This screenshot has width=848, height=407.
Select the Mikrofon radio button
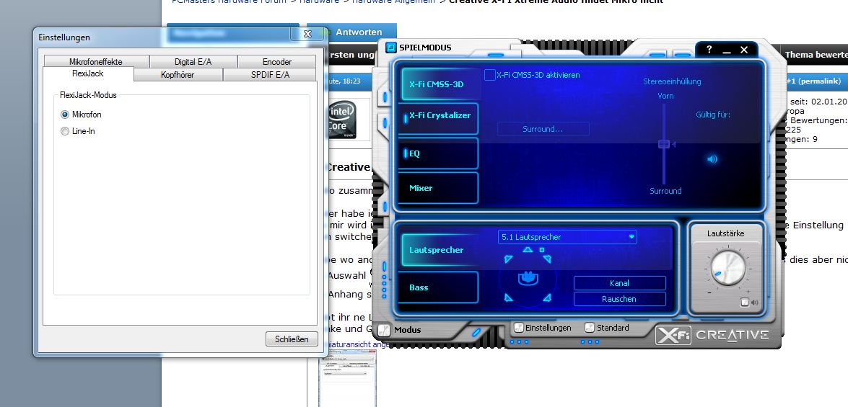(65, 115)
